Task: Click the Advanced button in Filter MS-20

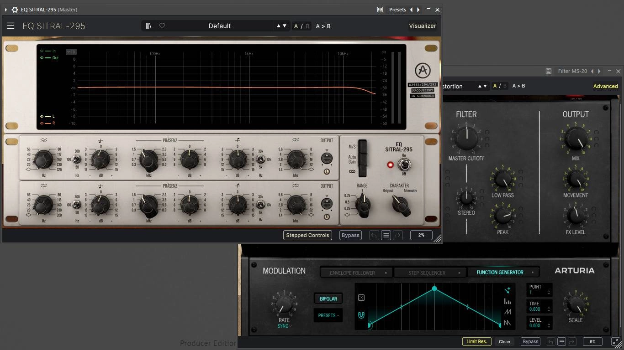Action: click(605, 86)
